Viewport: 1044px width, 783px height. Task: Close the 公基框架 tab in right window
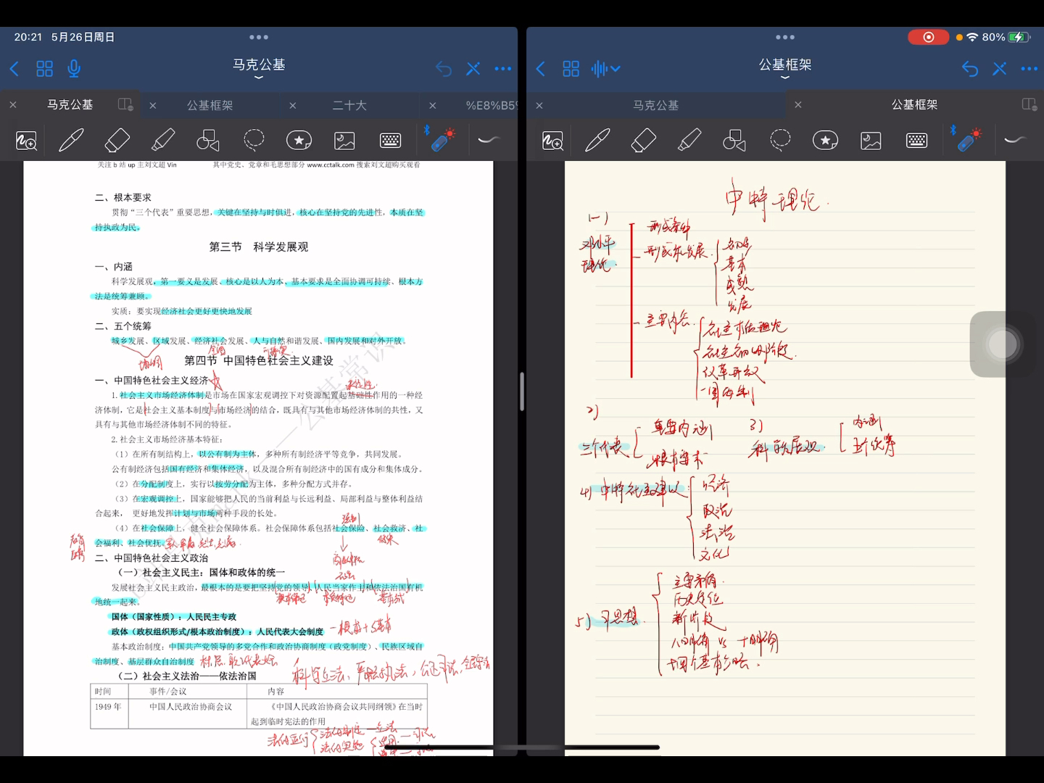click(798, 105)
